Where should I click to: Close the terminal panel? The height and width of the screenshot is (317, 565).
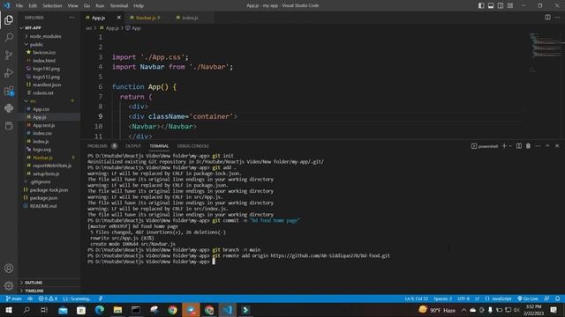pos(557,146)
